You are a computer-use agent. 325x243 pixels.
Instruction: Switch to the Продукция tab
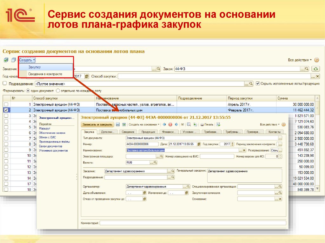149,131
